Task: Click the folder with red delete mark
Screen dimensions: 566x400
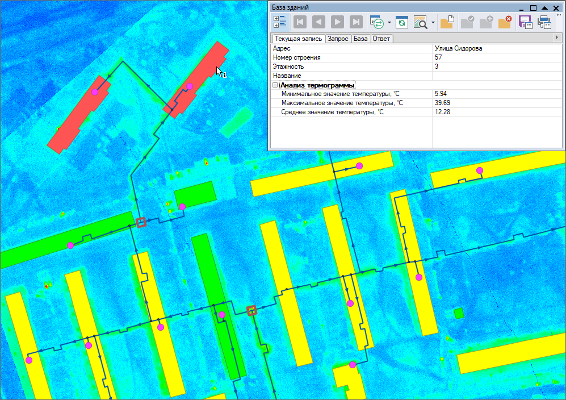Action: point(505,22)
